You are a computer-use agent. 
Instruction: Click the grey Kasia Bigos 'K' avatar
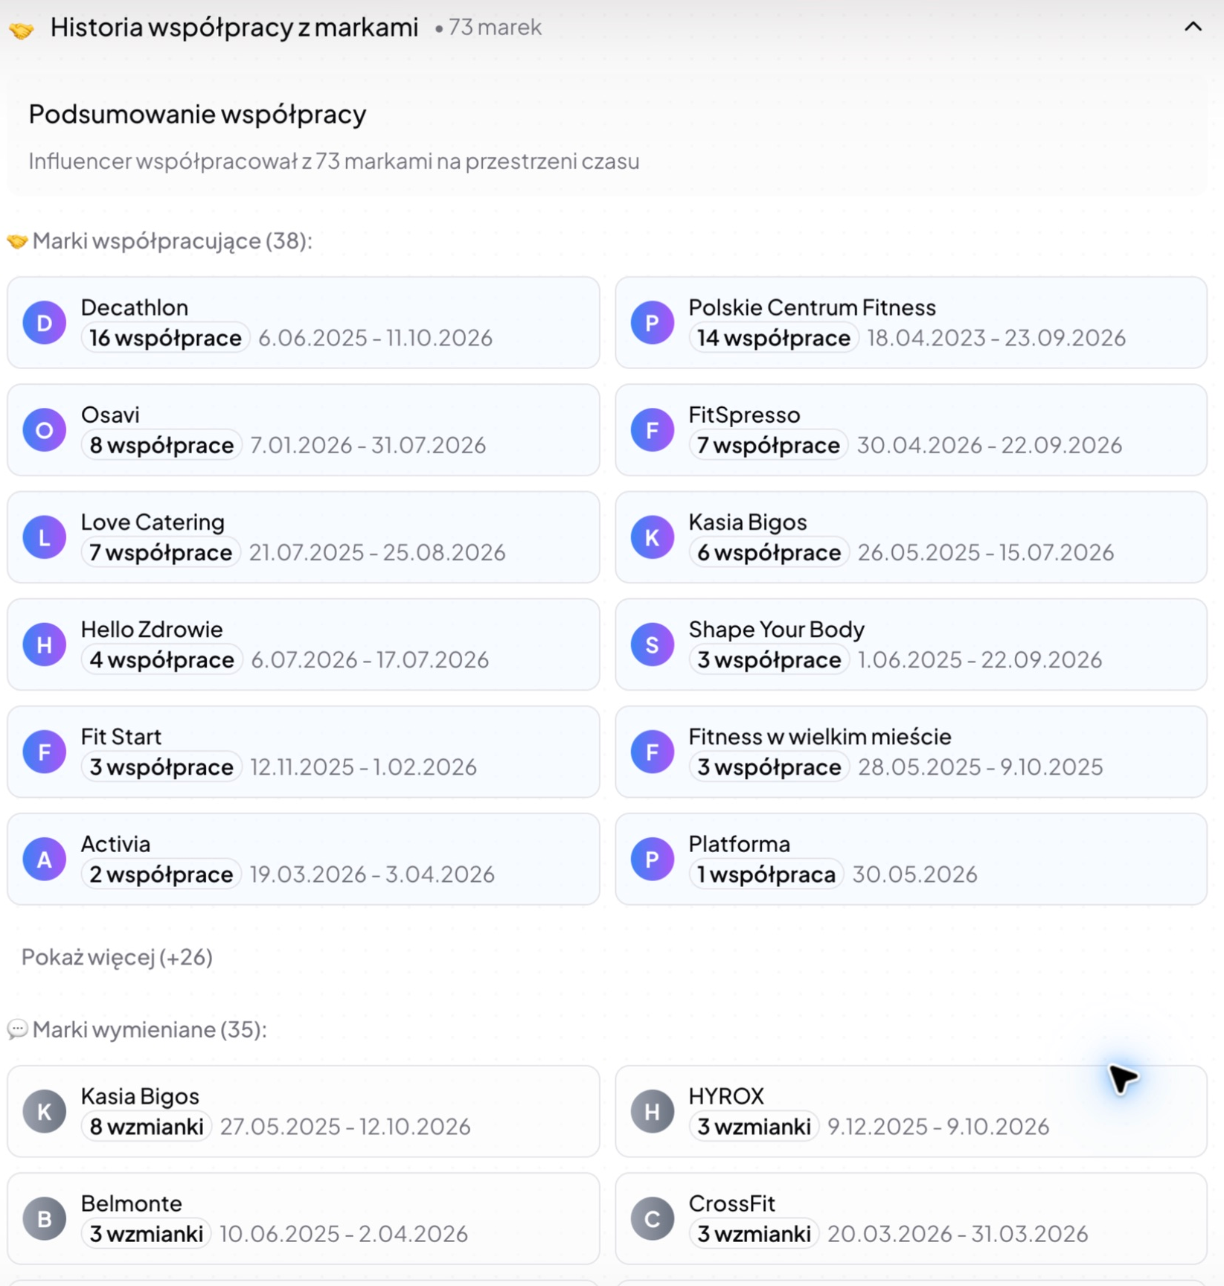(x=45, y=1110)
